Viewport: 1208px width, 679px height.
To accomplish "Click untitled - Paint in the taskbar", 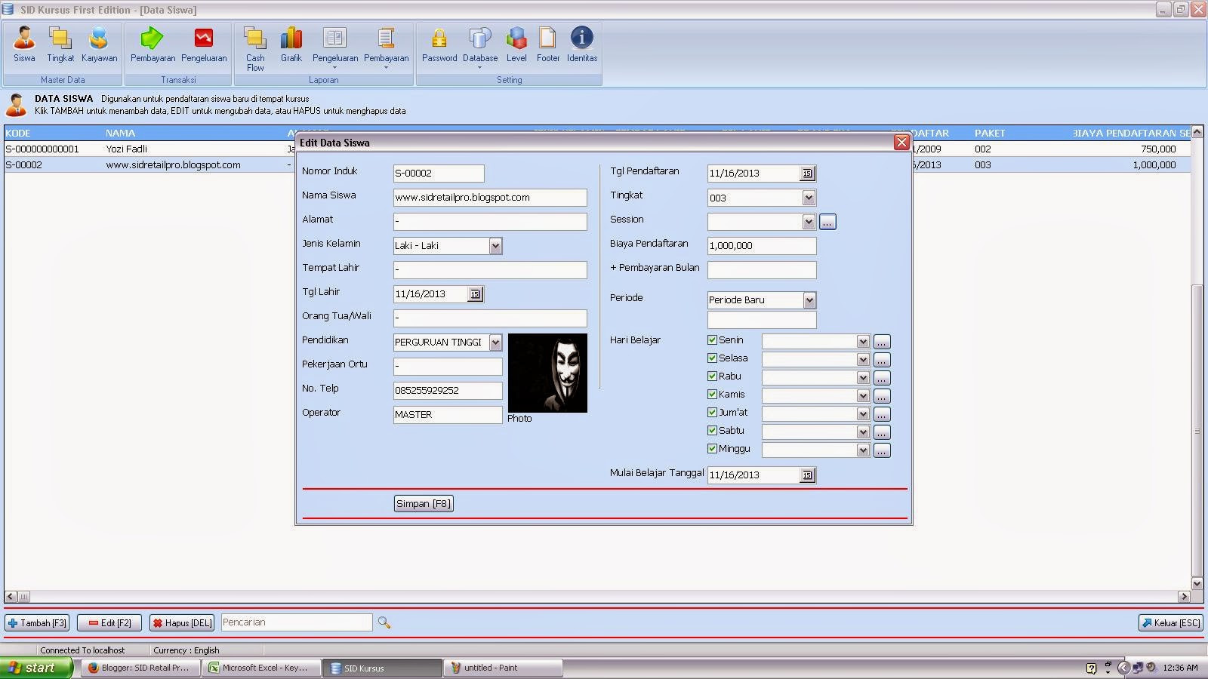I will [x=501, y=667].
